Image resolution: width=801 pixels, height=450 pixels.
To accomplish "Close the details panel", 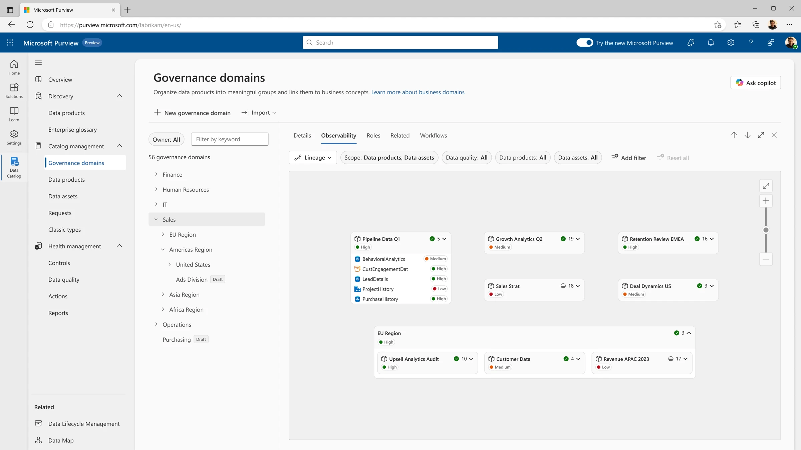I will click(x=774, y=135).
